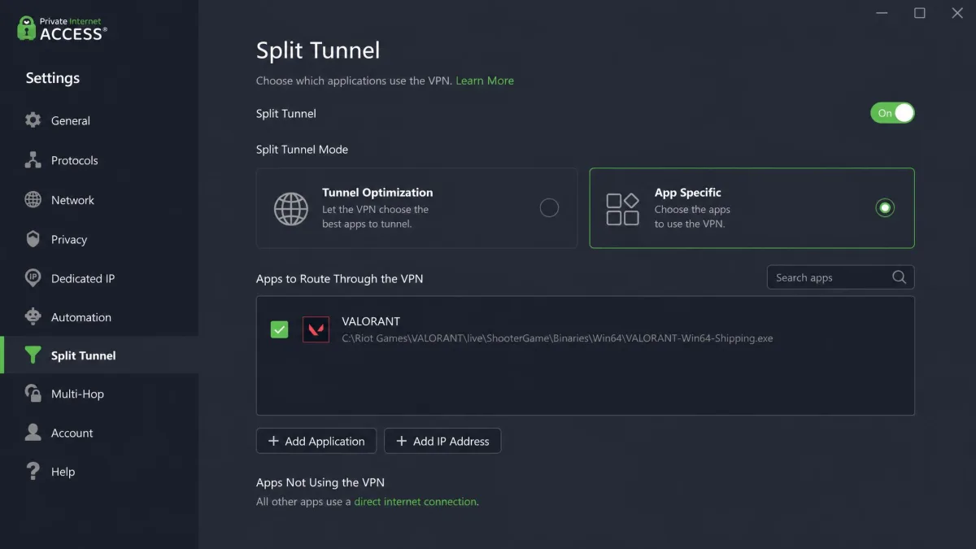Click the magnifier icon in Search apps
The width and height of the screenshot is (976, 549).
click(x=899, y=277)
